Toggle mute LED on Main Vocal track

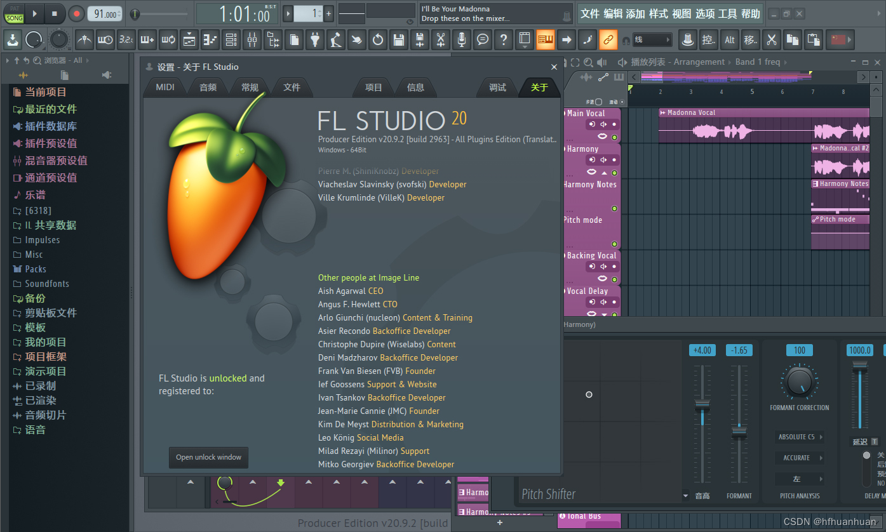point(614,137)
